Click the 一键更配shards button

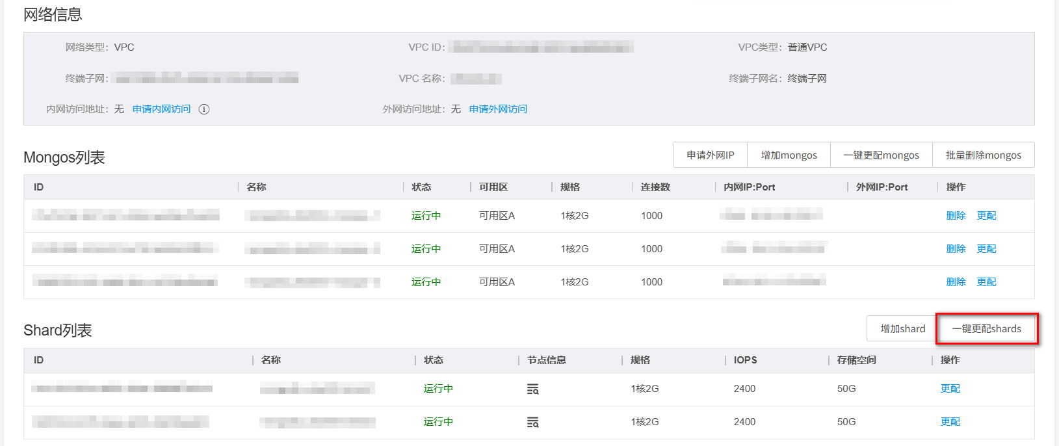pyautogui.click(x=986, y=329)
